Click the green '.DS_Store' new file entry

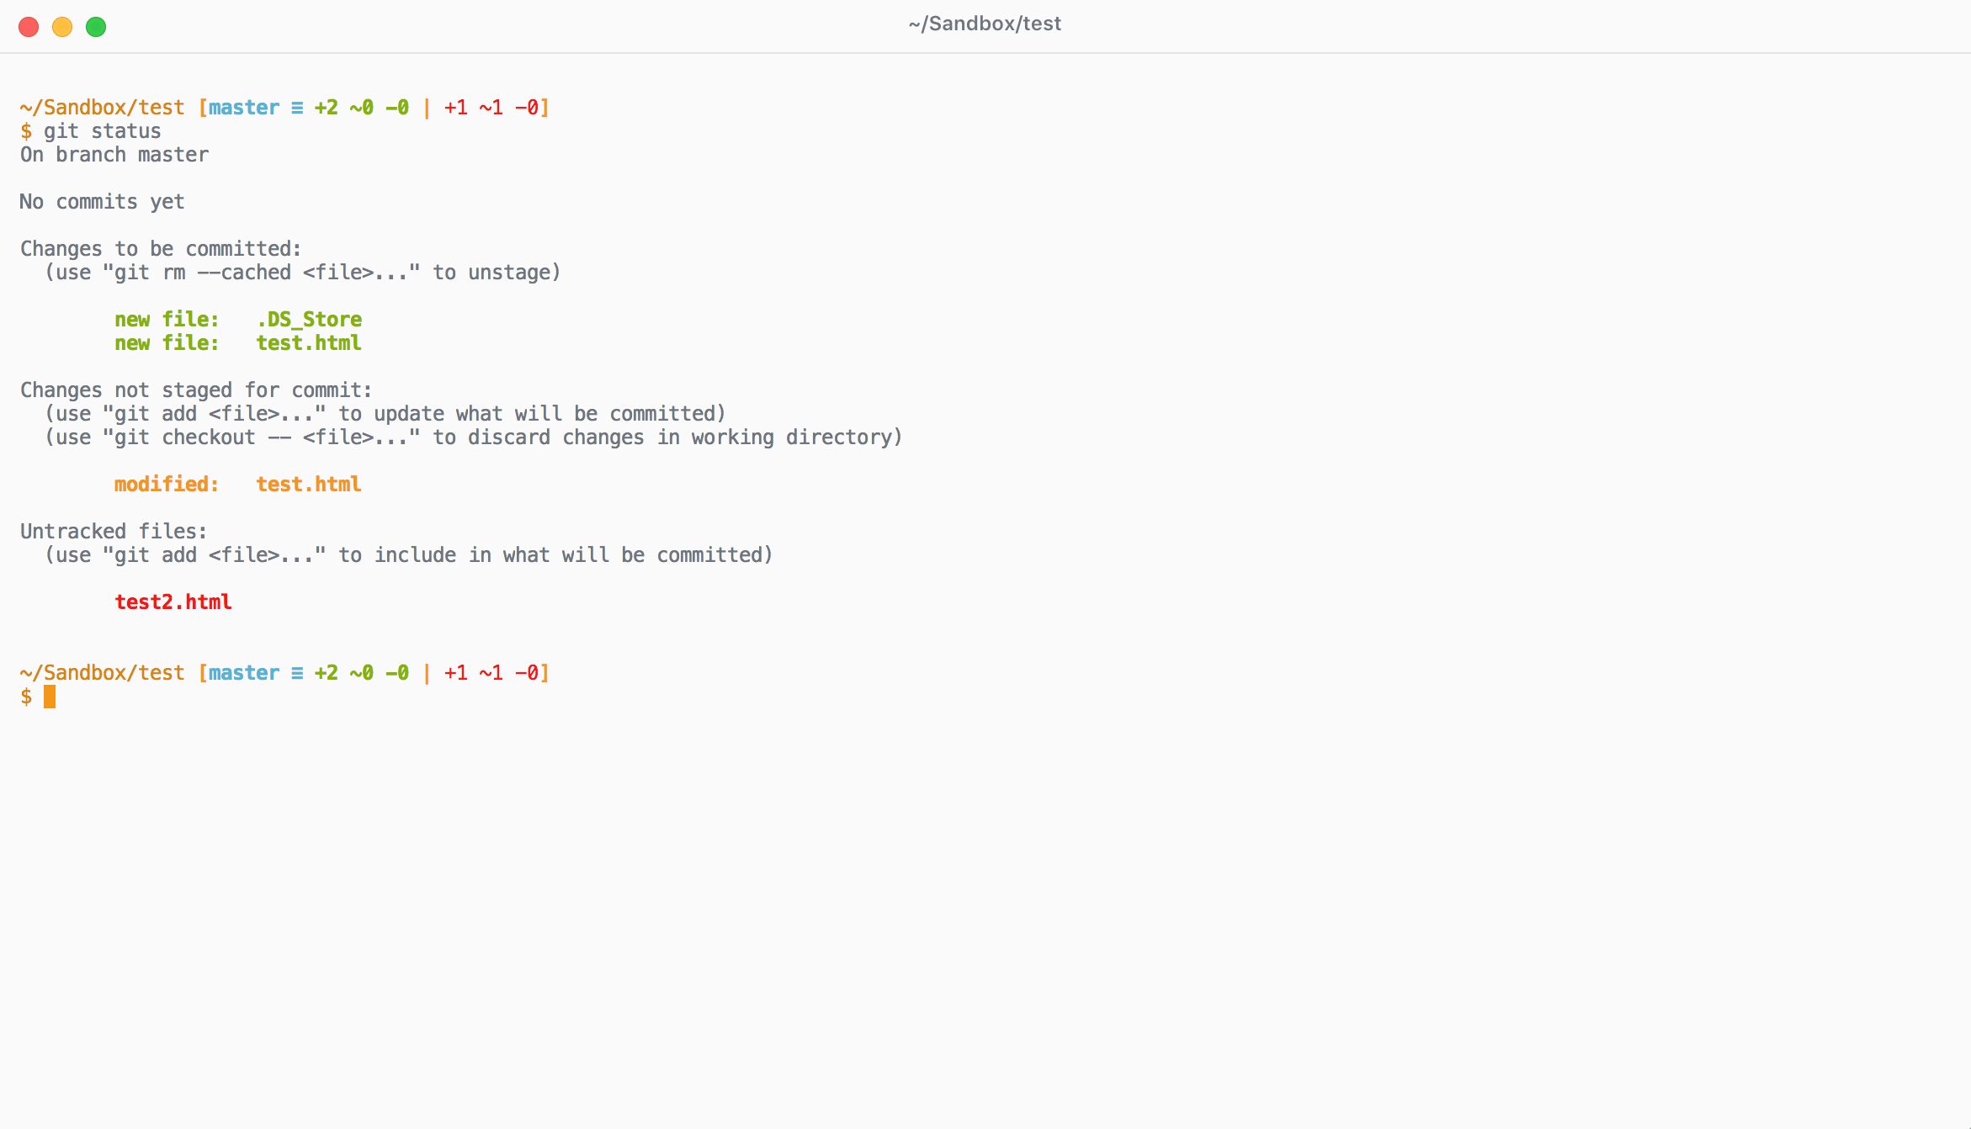point(238,320)
